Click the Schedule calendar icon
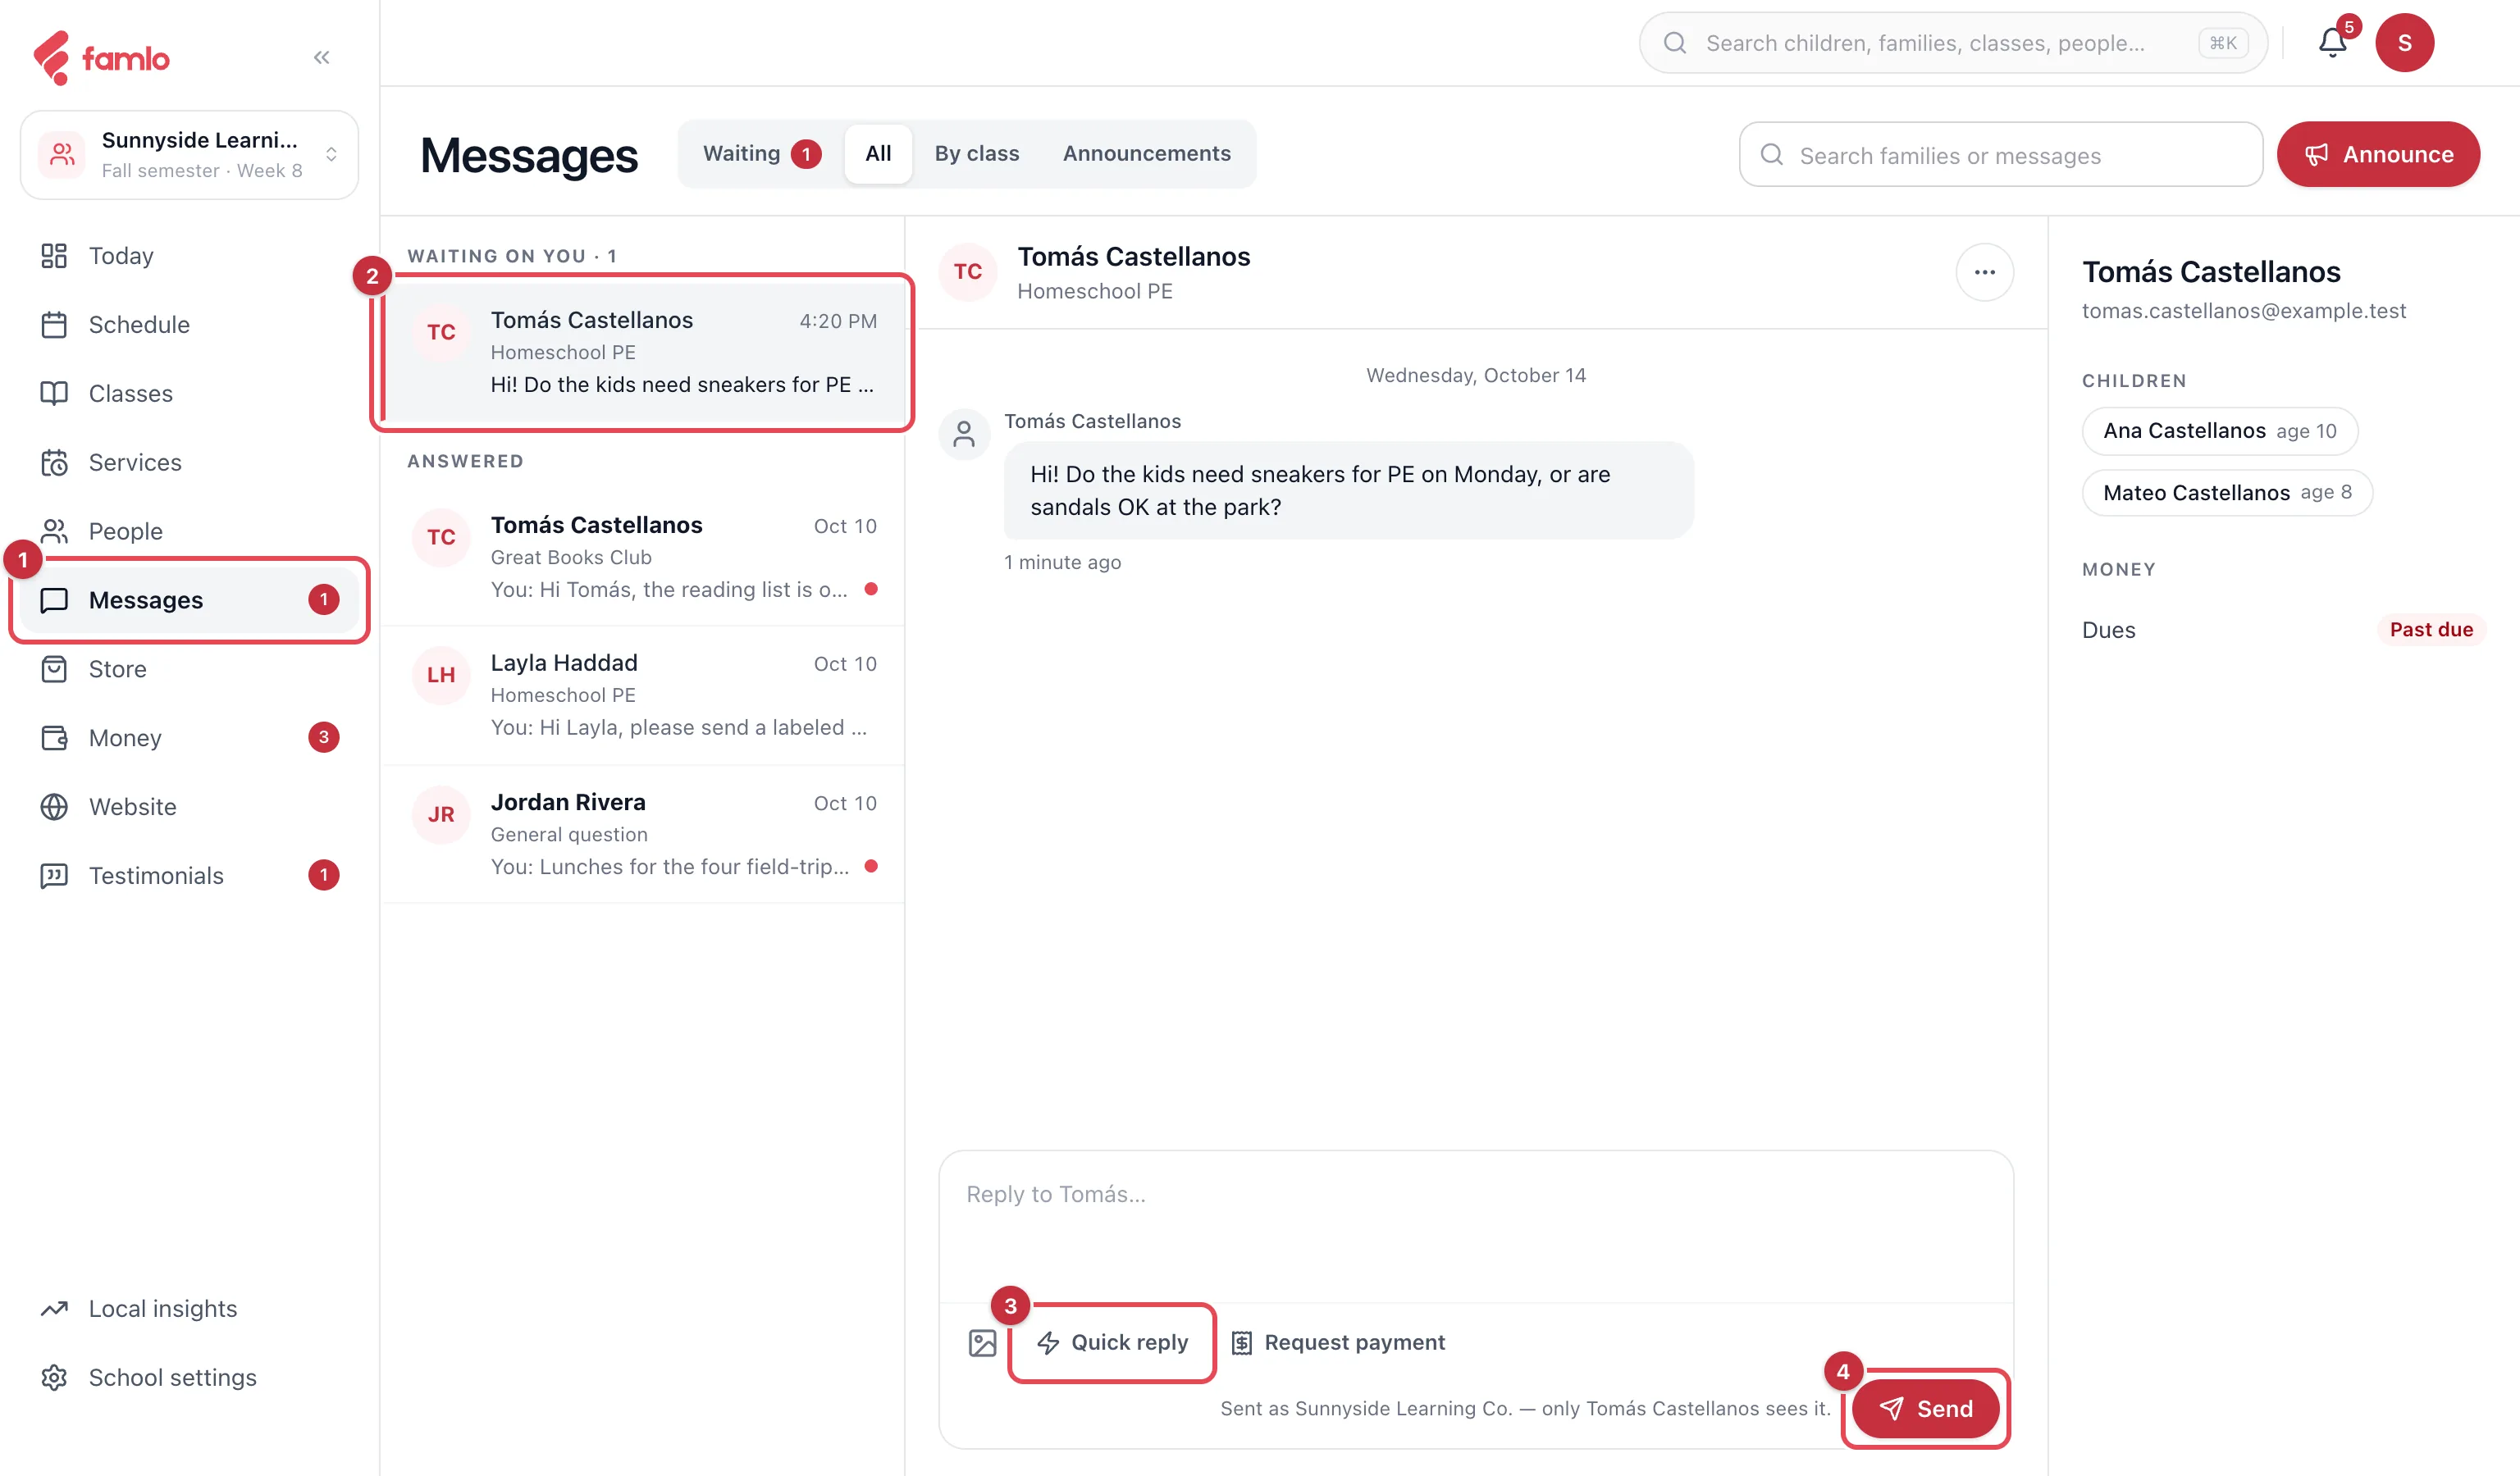The height and width of the screenshot is (1476, 2520). [x=54, y=325]
